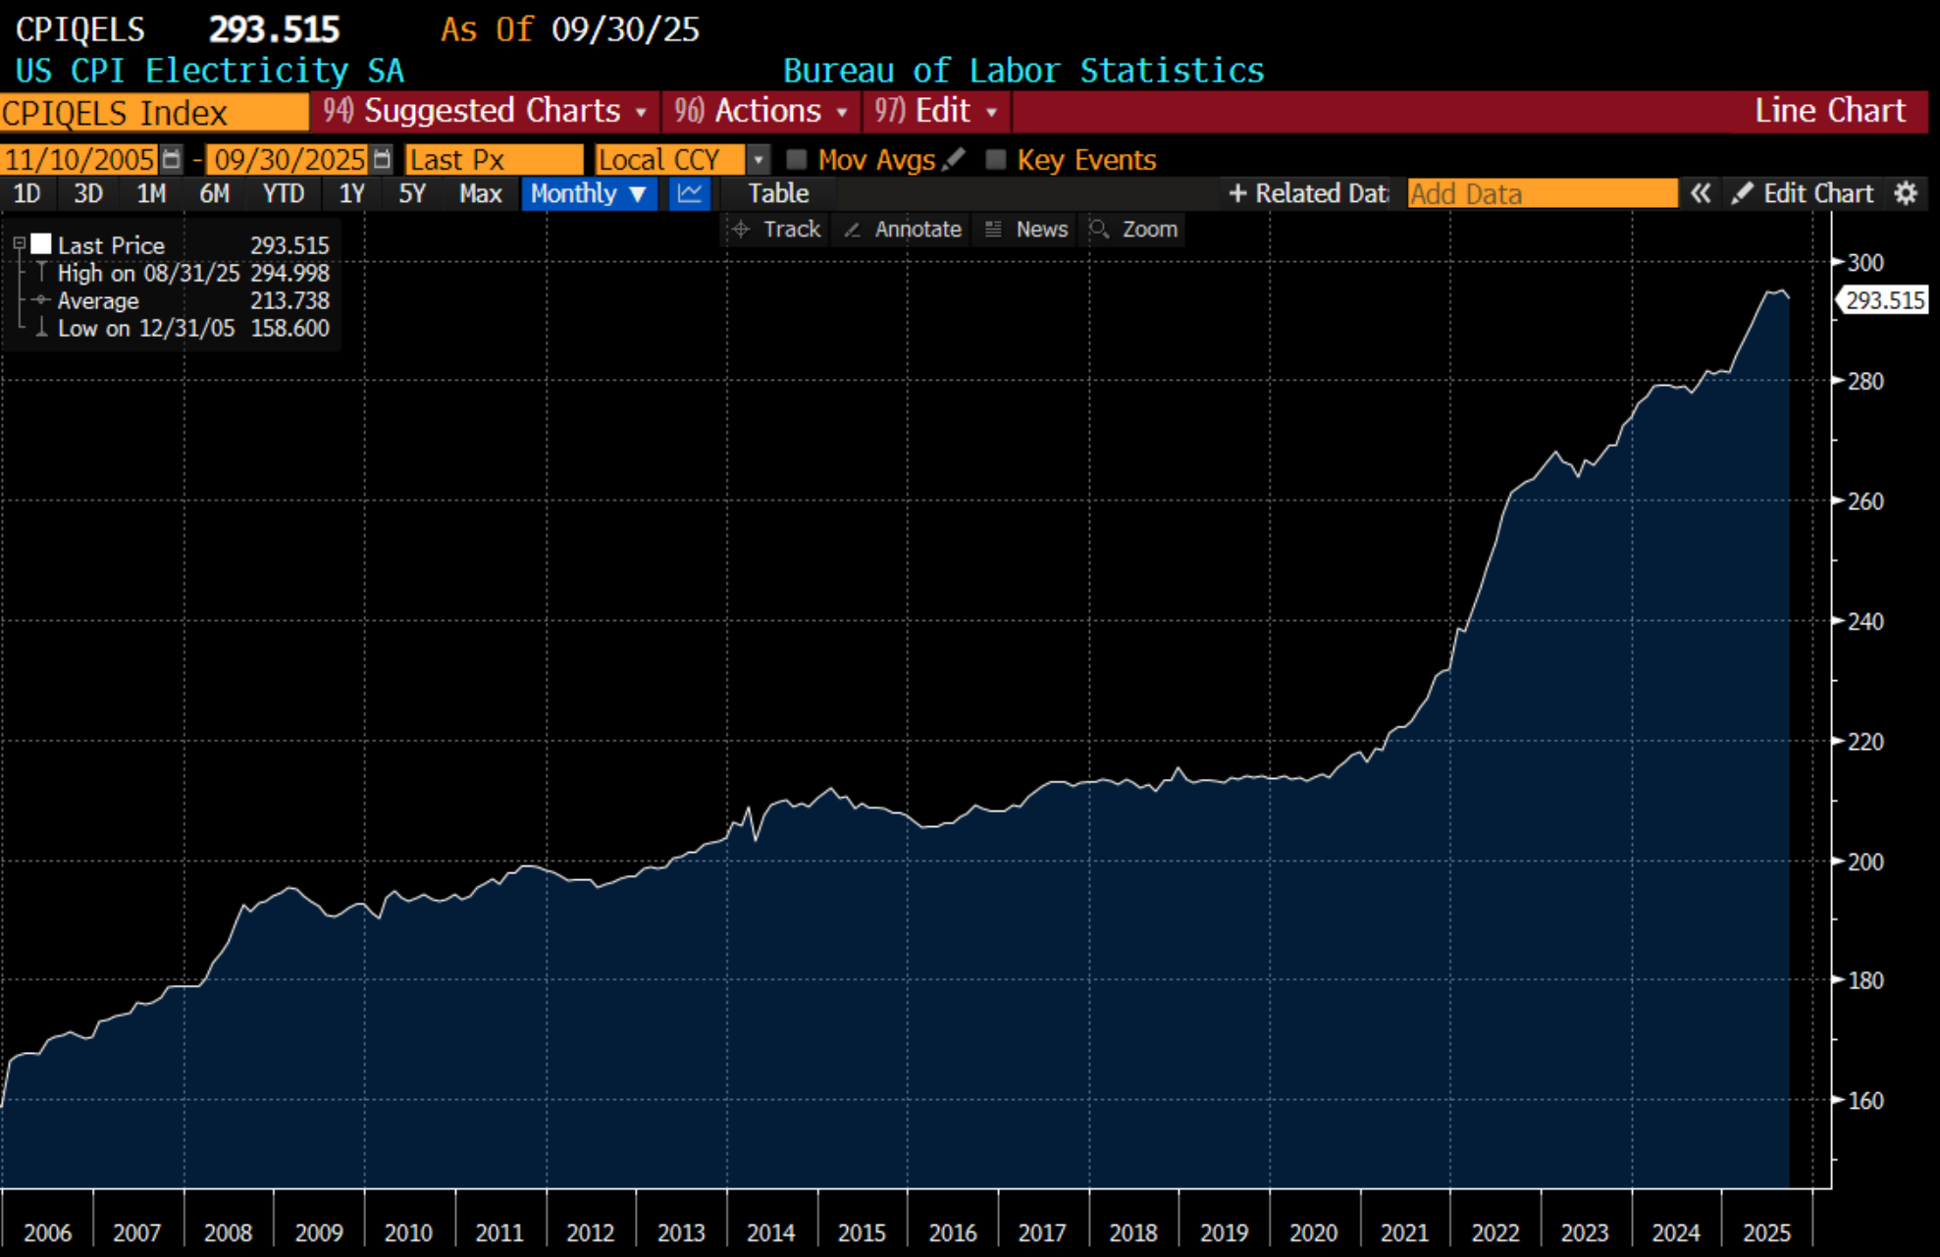Collapse the Last Price legend tree
Image resolution: width=1940 pixels, height=1257 pixels.
pos(19,243)
